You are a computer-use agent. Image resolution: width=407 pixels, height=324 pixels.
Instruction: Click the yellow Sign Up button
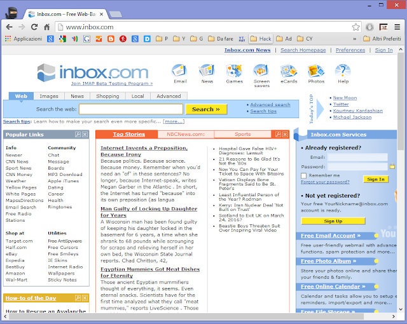[333, 221]
